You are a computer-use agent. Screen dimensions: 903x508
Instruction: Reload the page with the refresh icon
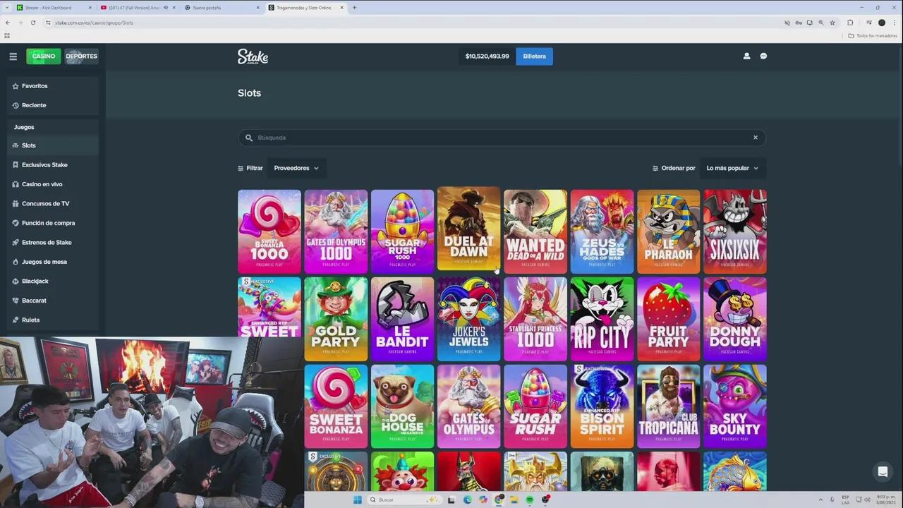[x=32, y=23]
